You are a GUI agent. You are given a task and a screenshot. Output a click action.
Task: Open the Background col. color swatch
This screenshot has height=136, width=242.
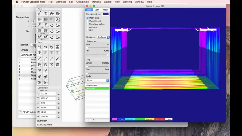(x=106, y=14)
